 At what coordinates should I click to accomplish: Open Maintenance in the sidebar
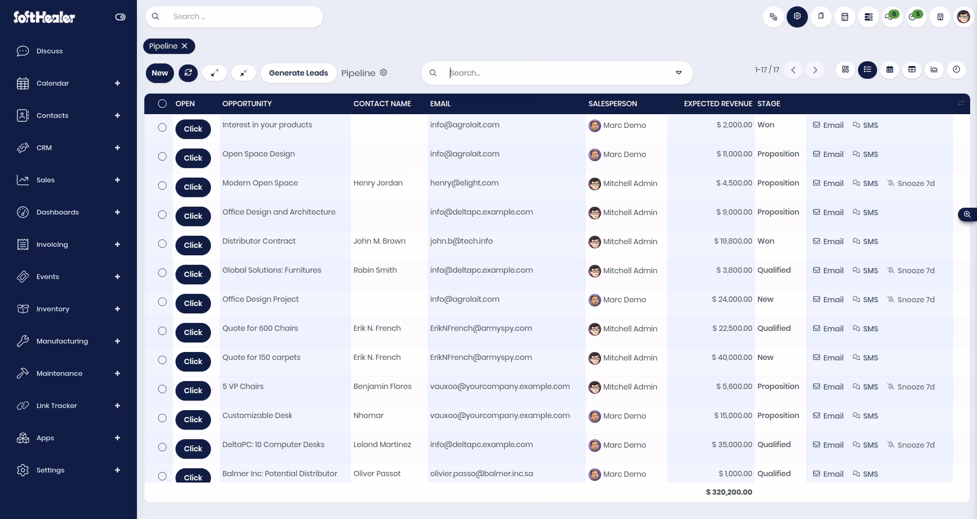pyautogui.click(x=59, y=373)
